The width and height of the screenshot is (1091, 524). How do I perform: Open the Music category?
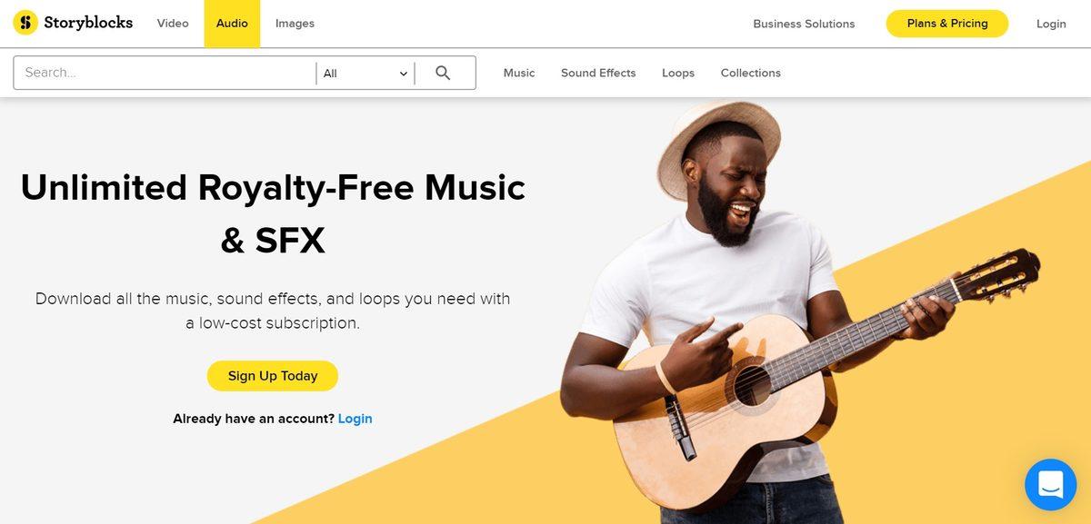pyautogui.click(x=519, y=73)
